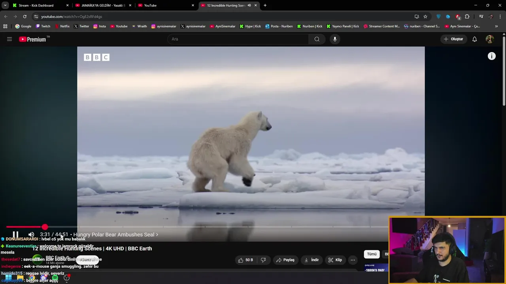The height and width of the screenshot is (284, 506).
Task: View site information icon in address bar
Action: pyautogui.click(x=36, y=17)
